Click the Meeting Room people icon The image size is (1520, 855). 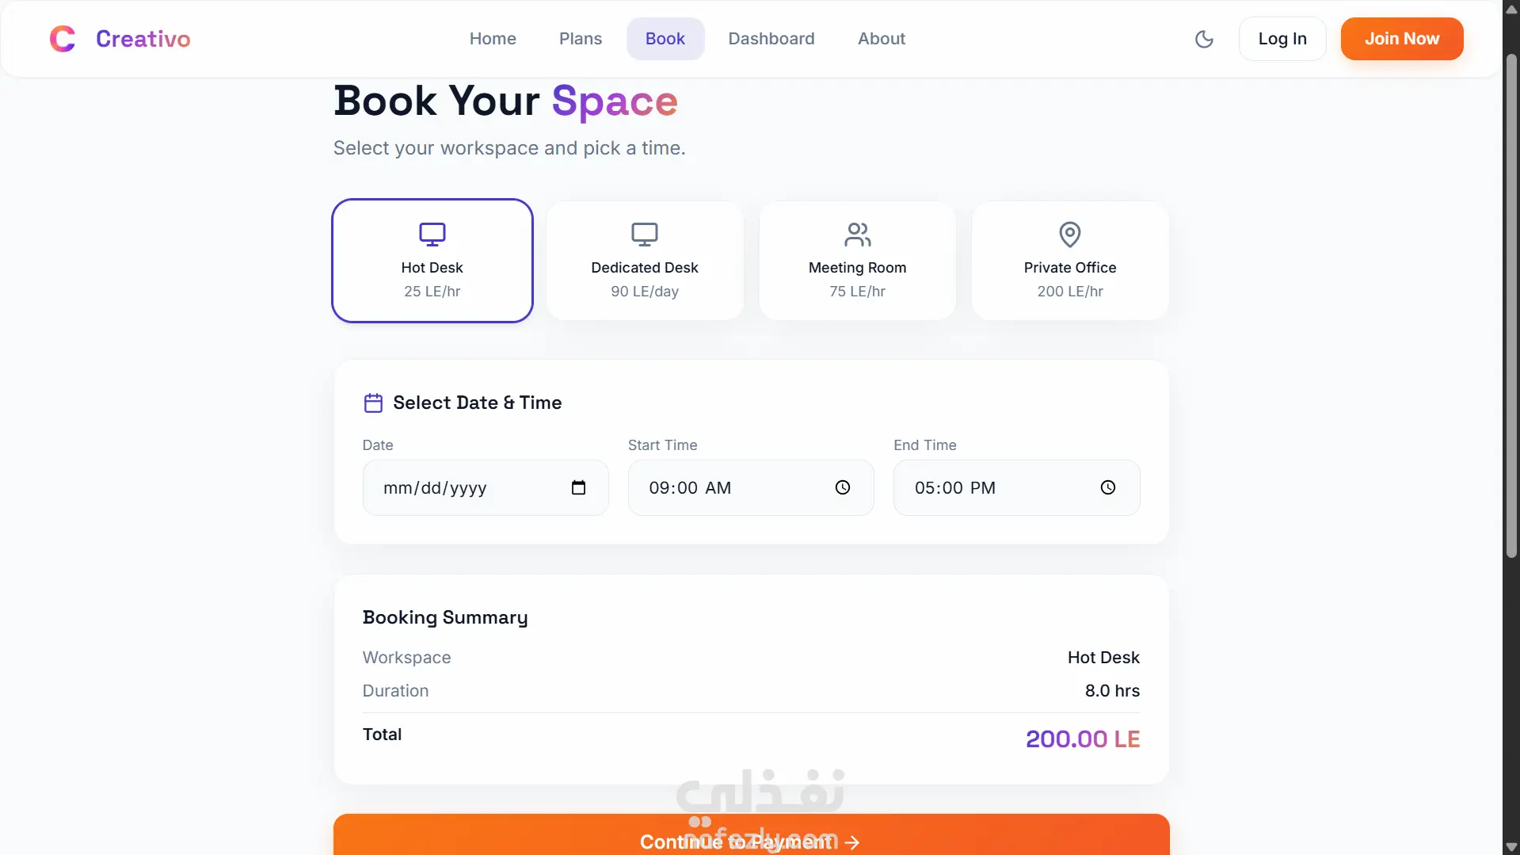coord(858,234)
